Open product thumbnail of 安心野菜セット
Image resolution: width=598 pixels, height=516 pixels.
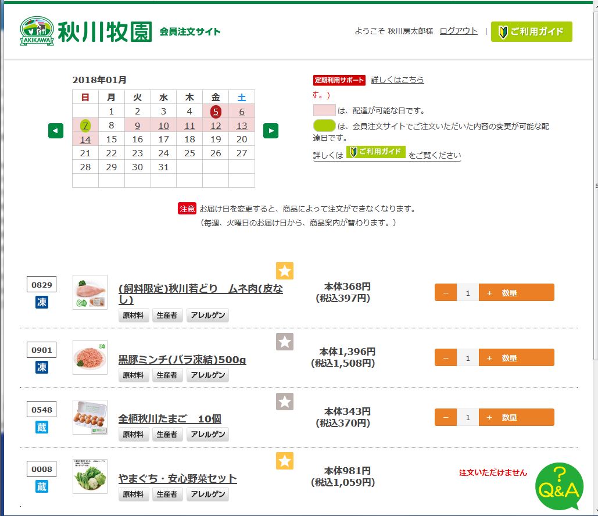[90, 476]
